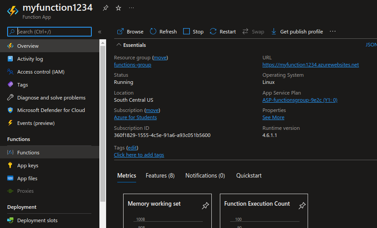
Task: Refresh the function app overview
Action: (x=163, y=32)
